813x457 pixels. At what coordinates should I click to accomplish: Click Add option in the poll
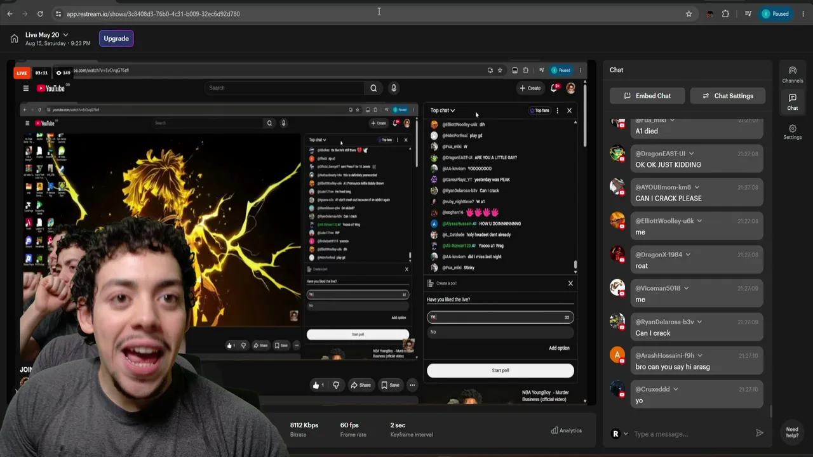559,348
